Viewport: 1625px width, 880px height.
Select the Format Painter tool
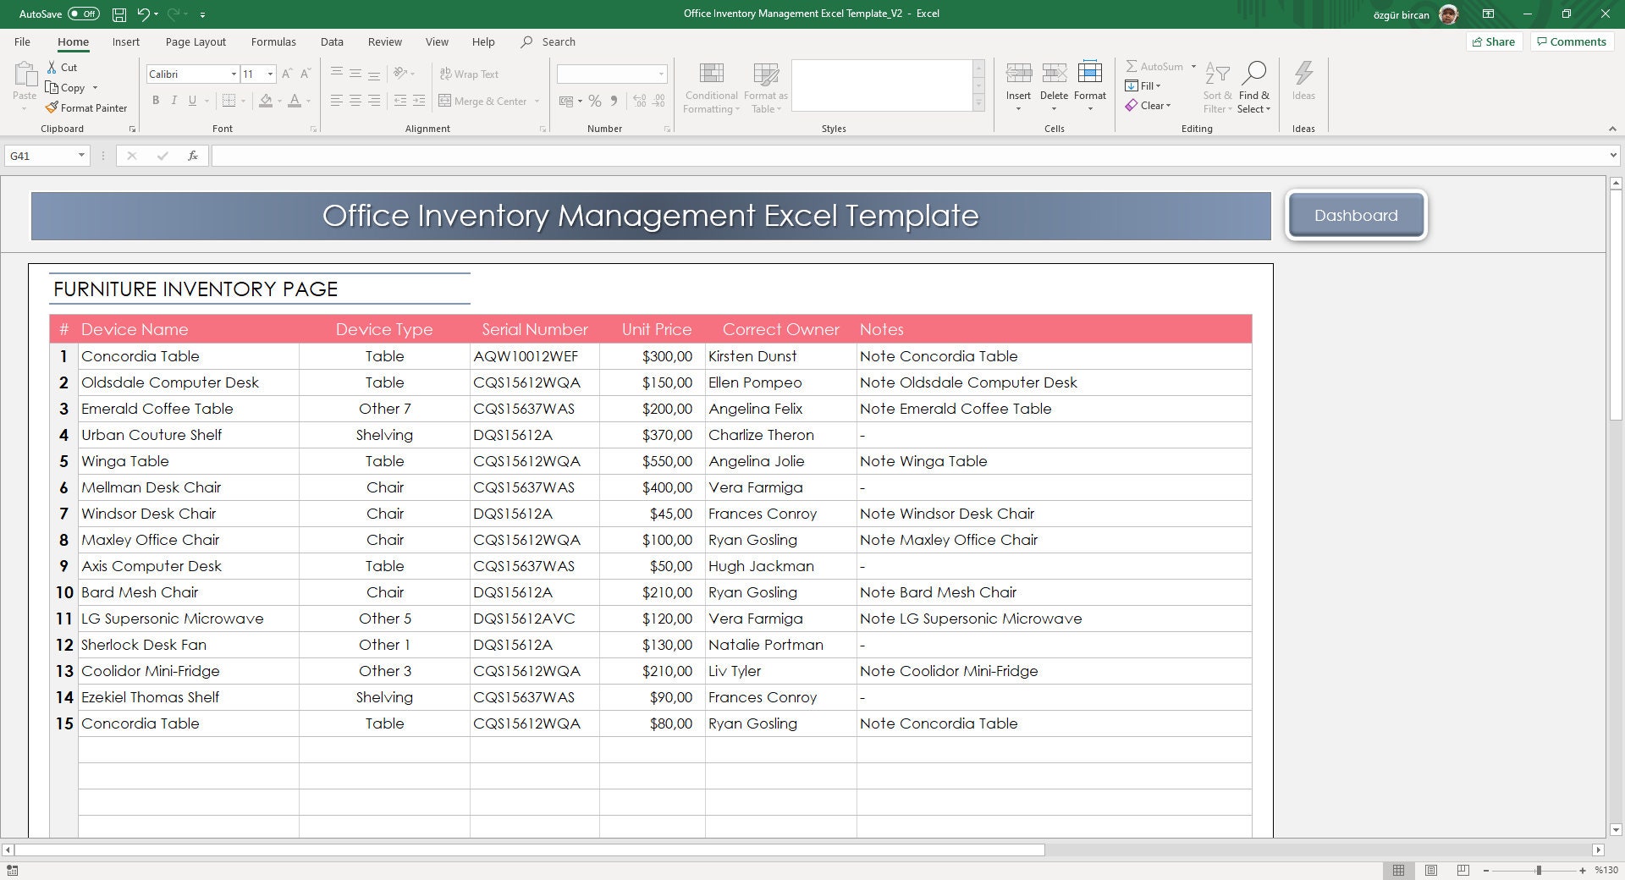click(x=86, y=107)
